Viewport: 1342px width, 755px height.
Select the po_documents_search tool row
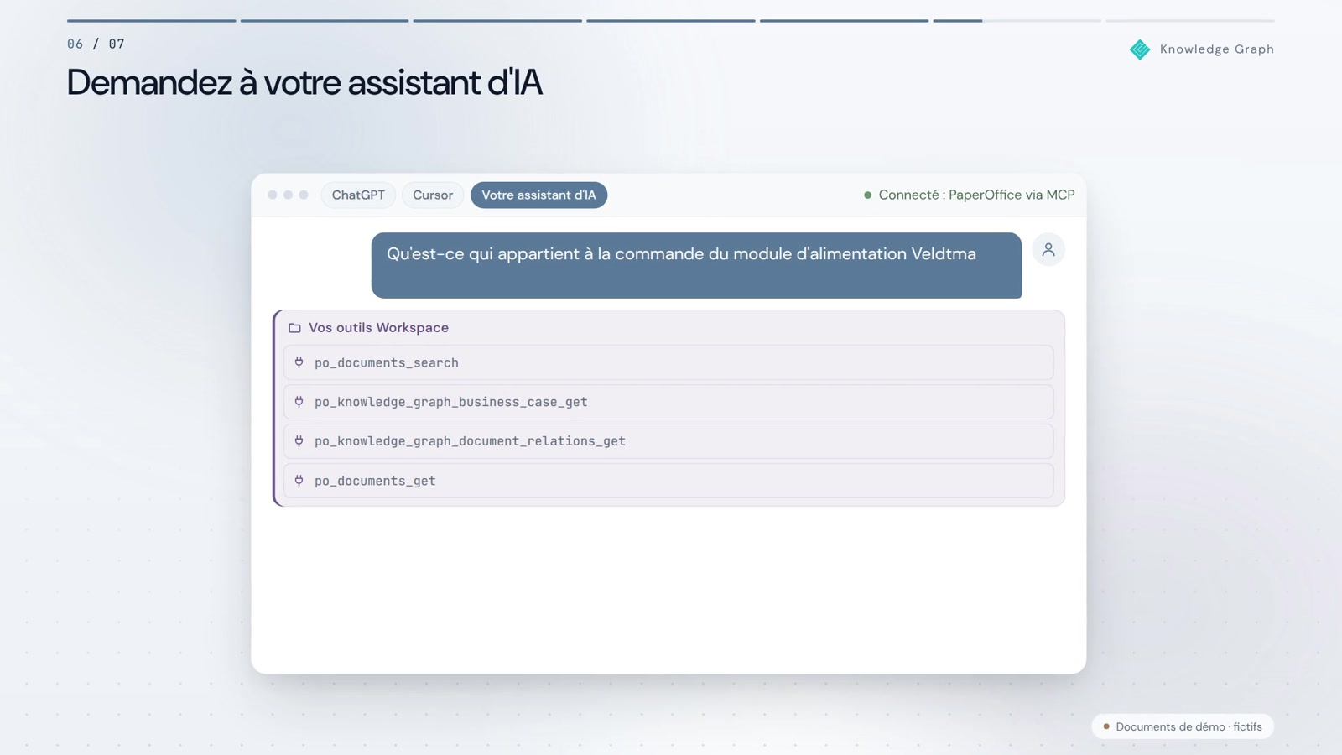668,362
